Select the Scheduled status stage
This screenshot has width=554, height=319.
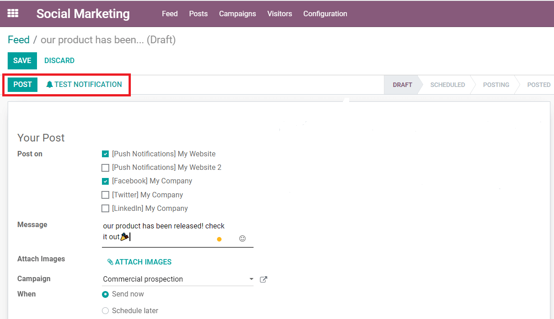click(448, 85)
